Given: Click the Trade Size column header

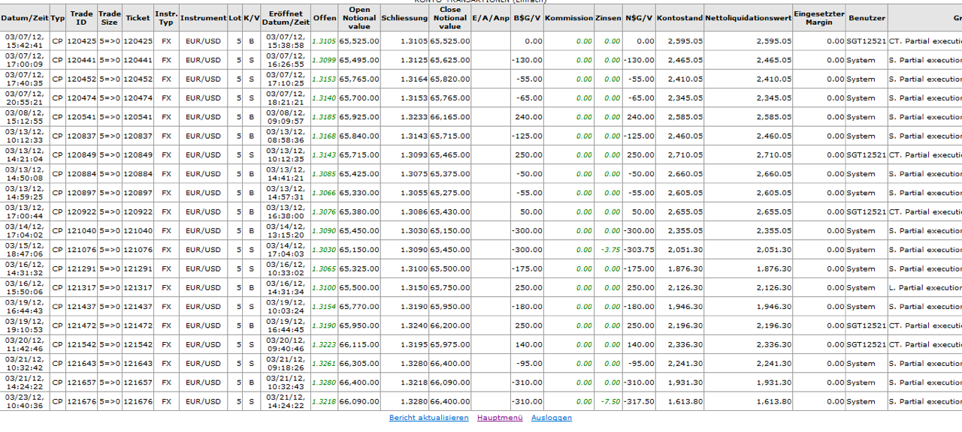Looking at the screenshot, I should coord(109,18).
